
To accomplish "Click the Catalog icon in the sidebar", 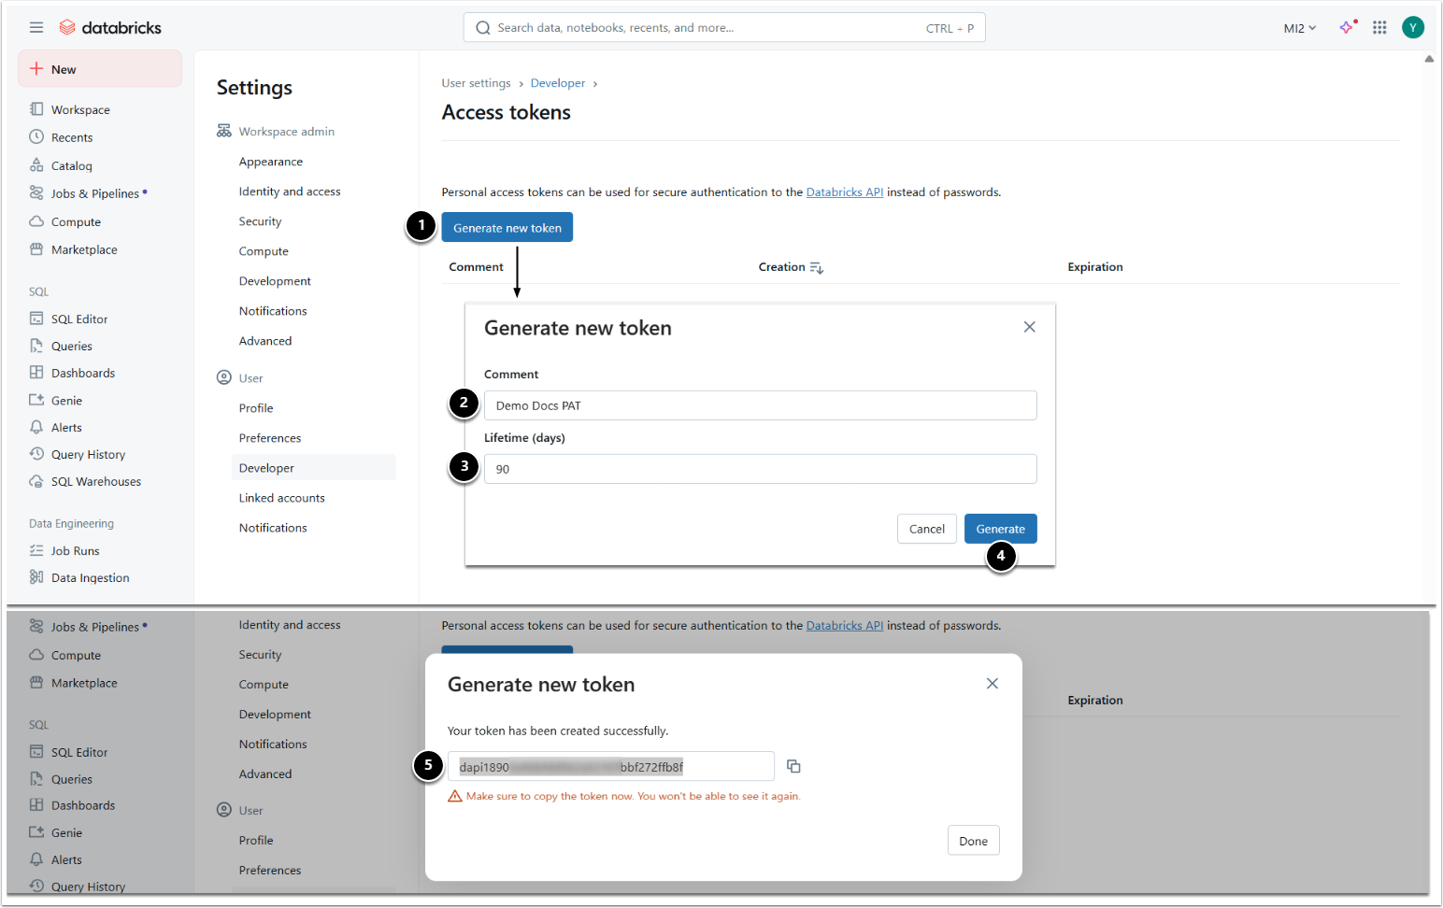I will 36,165.
